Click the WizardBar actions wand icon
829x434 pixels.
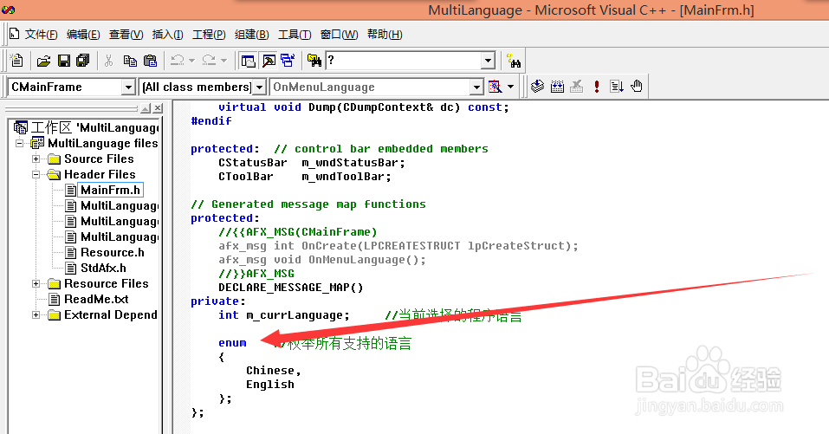coord(495,87)
